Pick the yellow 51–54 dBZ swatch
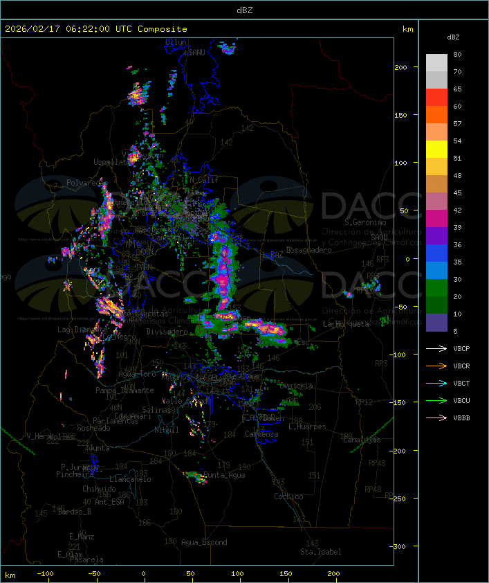This screenshot has width=489, height=583. tap(436, 149)
